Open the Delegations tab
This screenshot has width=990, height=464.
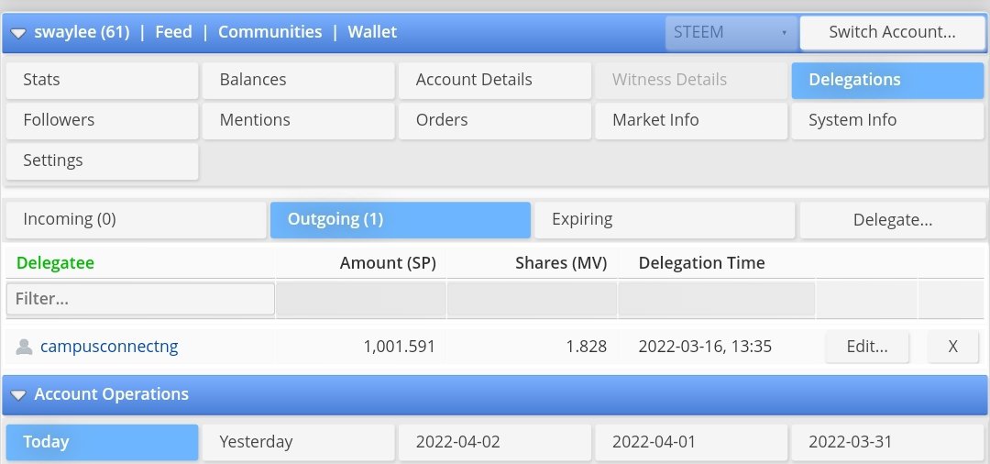(x=886, y=80)
